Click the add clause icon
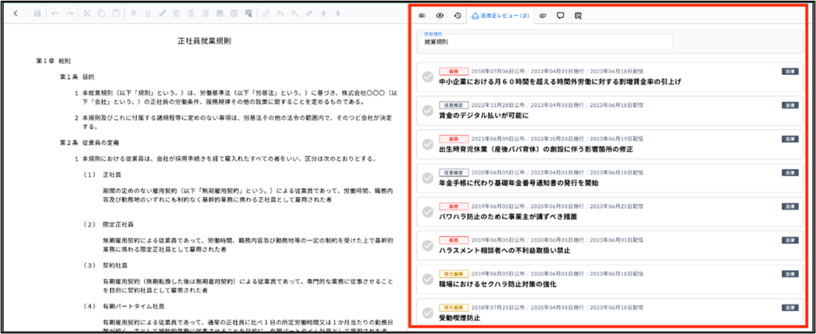The height and width of the screenshot is (334, 816). coord(281,14)
